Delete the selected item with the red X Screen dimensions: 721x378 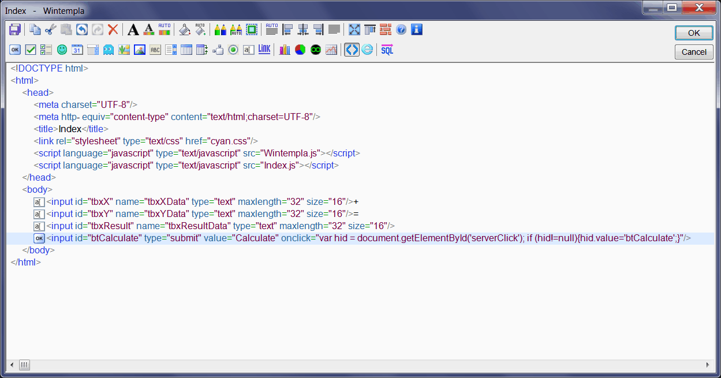tap(113, 29)
